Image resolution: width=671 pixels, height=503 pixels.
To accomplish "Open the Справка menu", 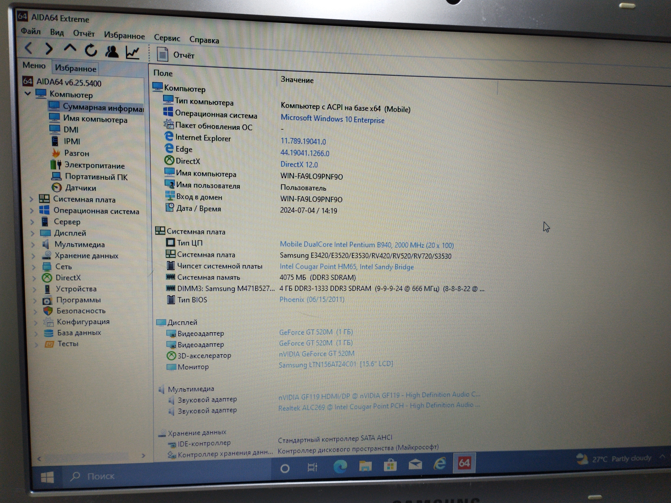I will (x=204, y=40).
